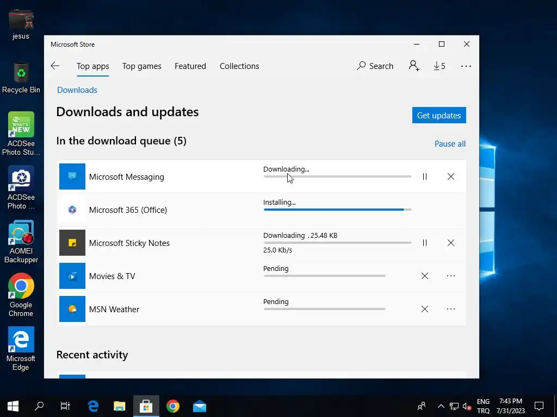Click the Get updates button
Viewport: 557px width, 417px height.
tap(439, 115)
